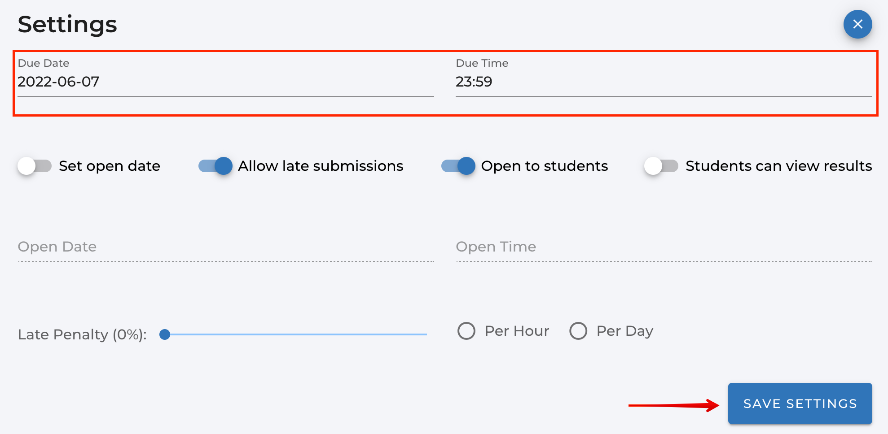Enable Students can view results toggle
The height and width of the screenshot is (434, 888).
click(x=661, y=166)
